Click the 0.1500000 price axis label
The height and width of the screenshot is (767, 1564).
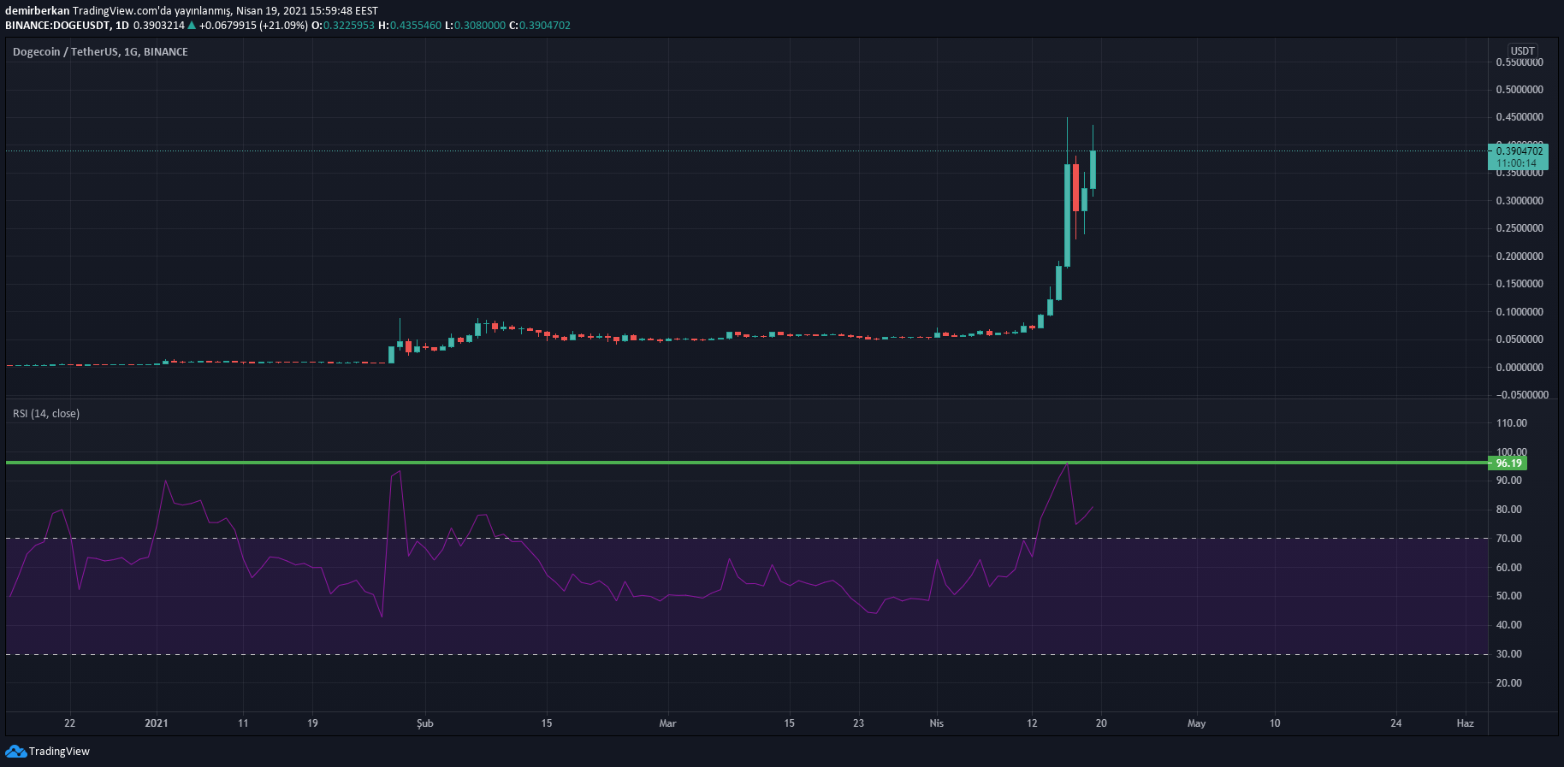1520,284
